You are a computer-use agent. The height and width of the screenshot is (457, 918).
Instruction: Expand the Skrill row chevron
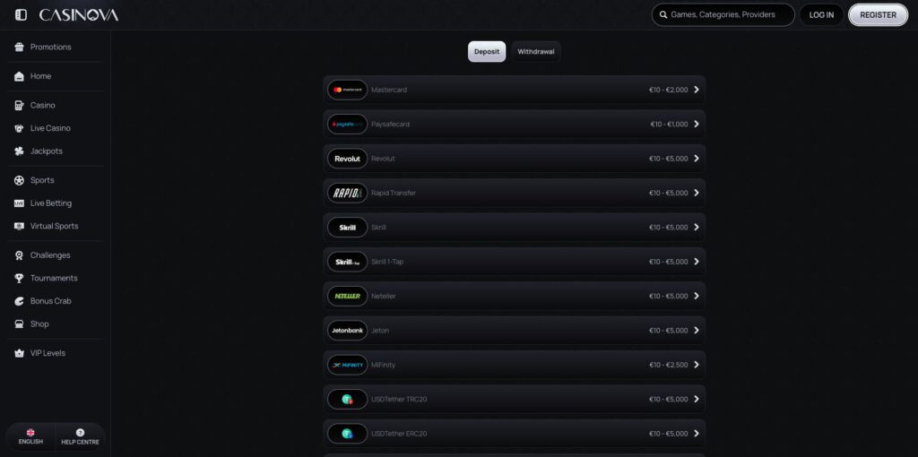coord(696,227)
